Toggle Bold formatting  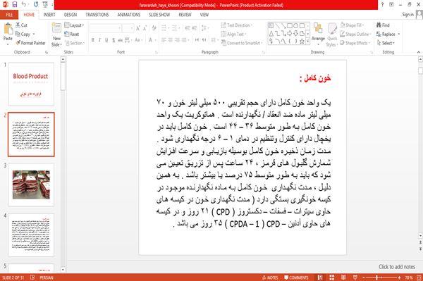point(93,40)
